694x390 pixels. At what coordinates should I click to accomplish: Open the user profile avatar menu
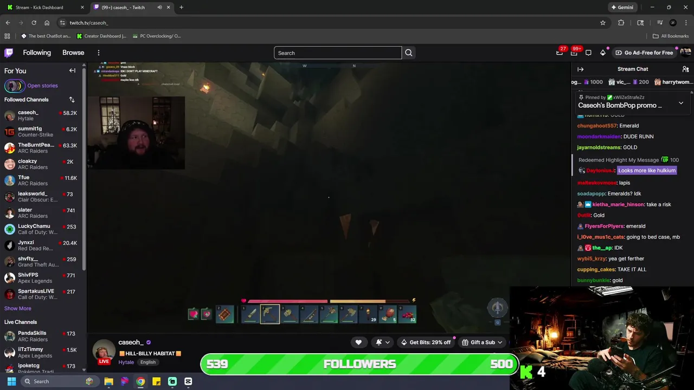[x=685, y=53]
